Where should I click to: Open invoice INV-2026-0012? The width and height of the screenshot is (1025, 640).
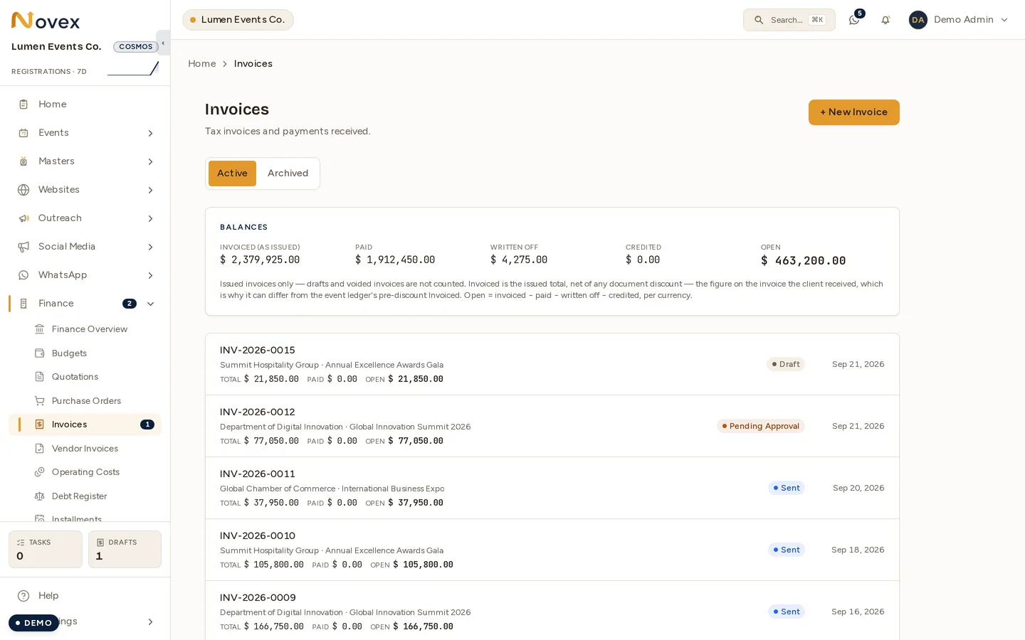click(552, 426)
